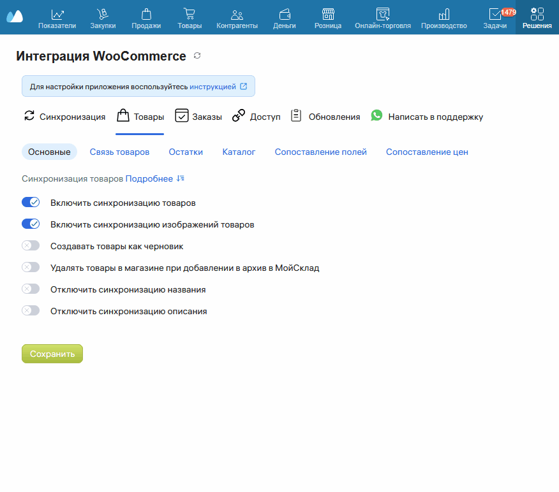Disable синхронизацию изображений товаров toggle

pos(31,224)
